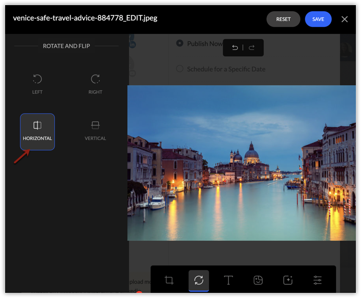361x298 pixels.
Task: Undo the last edit
Action: (235, 48)
